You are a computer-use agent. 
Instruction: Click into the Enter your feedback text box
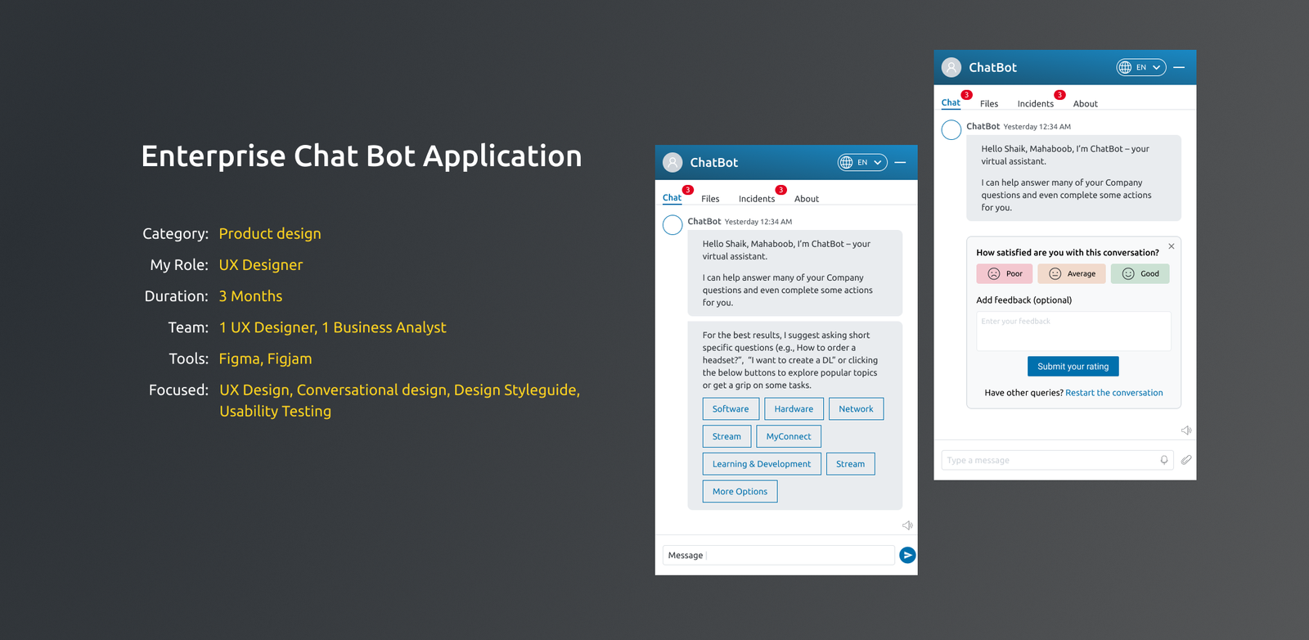tap(1073, 331)
